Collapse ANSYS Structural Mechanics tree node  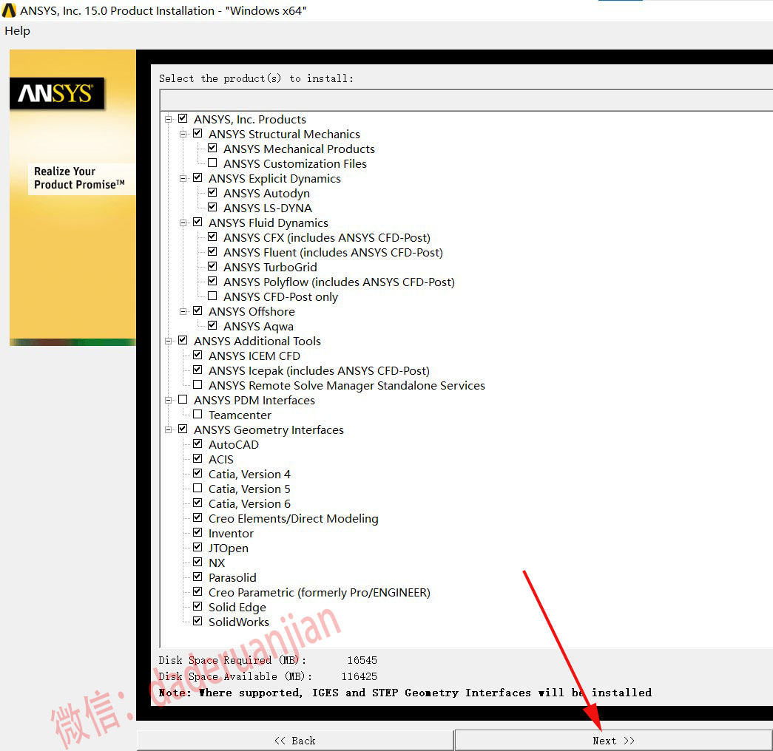pos(183,134)
